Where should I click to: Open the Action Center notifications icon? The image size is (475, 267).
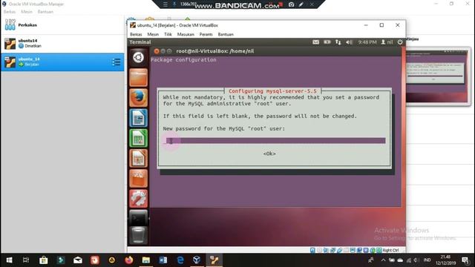(x=465, y=260)
